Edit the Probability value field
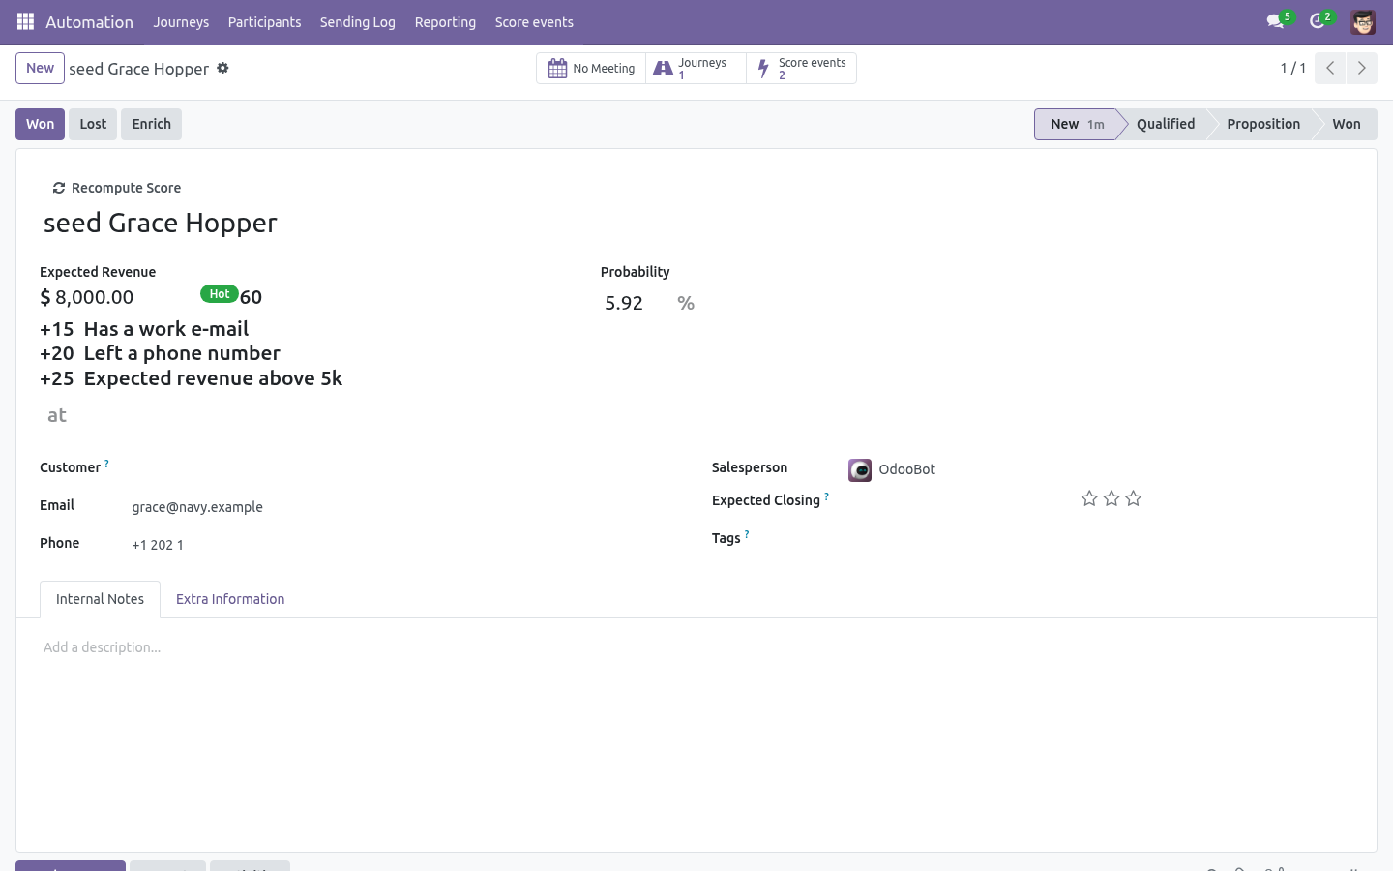The image size is (1393, 871). point(637,303)
